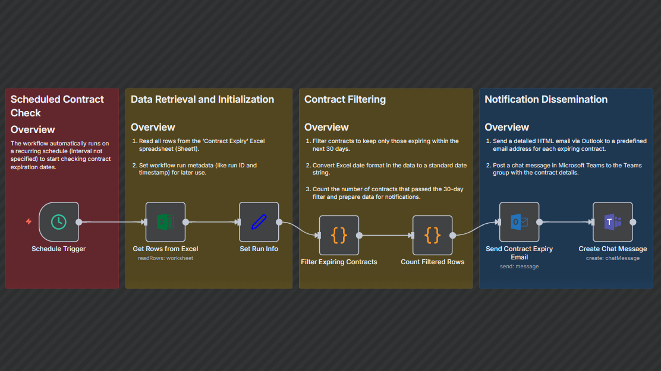Click the Create Chat Message node label
The width and height of the screenshot is (661, 371).
pyautogui.click(x=612, y=249)
